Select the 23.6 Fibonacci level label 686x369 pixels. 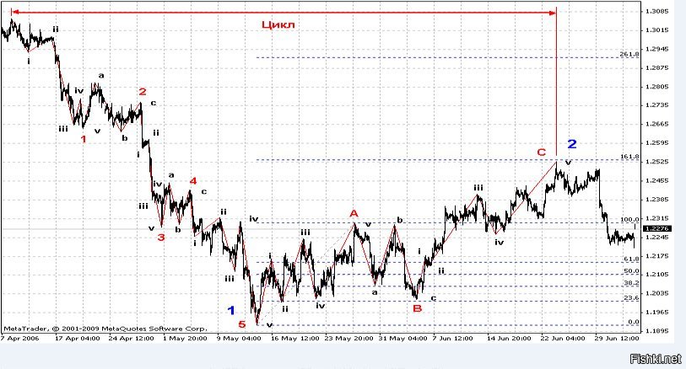coord(631,298)
